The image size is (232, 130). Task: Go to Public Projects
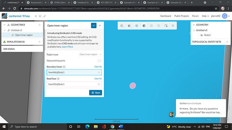pyautogui.click(x=182, y=16)
